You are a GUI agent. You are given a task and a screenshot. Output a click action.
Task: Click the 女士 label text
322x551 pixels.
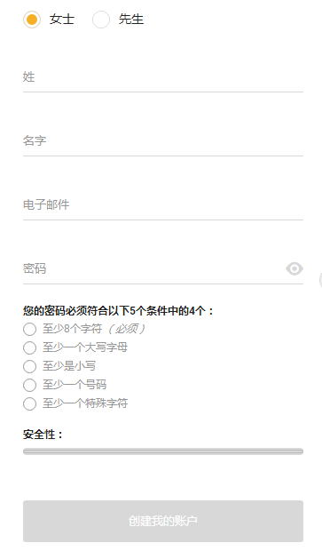coord(62,19)
